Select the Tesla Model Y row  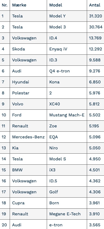pyautogui.click(x=52, y=16)
